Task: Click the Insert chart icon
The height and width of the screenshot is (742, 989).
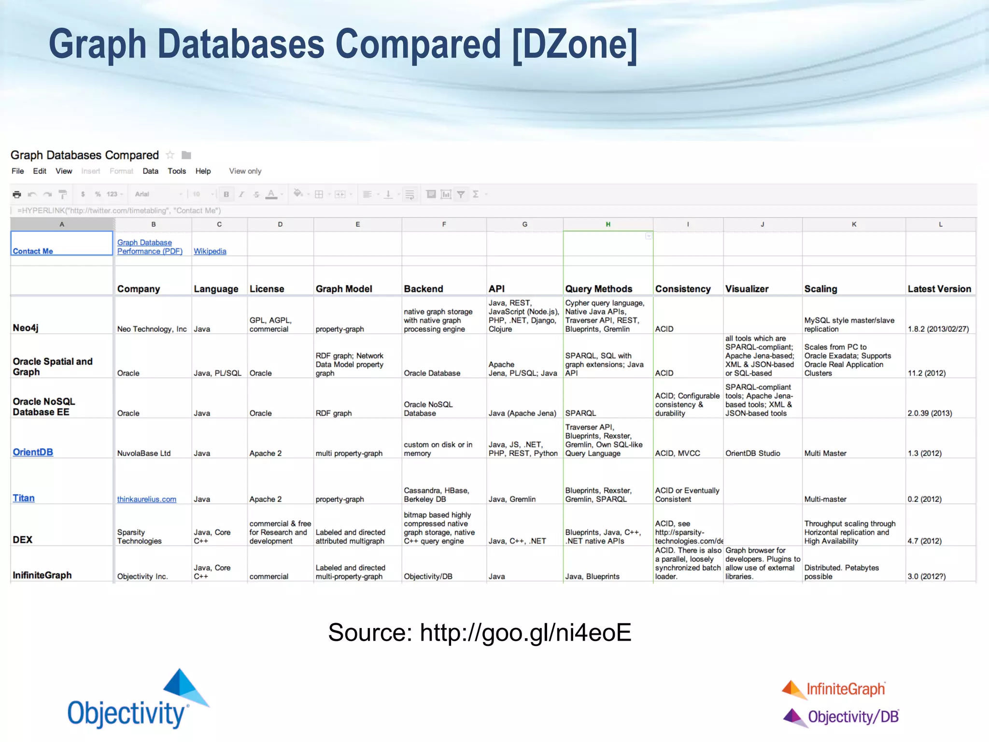Action: (446, 194)
